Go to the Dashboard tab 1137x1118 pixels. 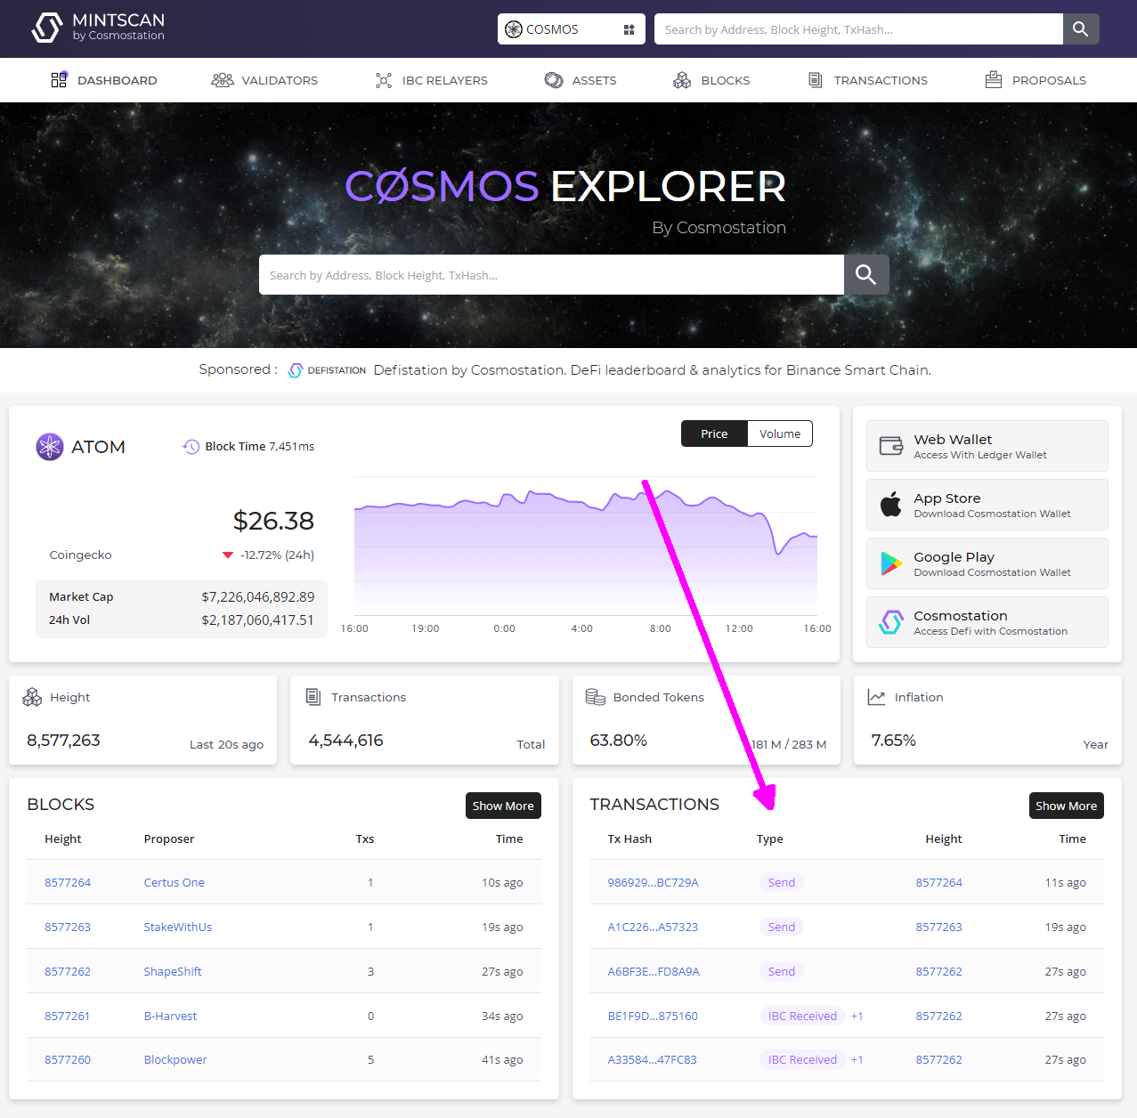pos(104,80)
